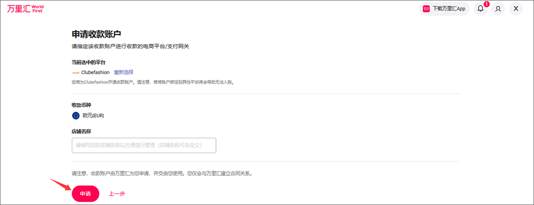Viewport: 534px width, 205px height.
Task: Select the Clubefashion platform name
Action: tap(95, 73)
